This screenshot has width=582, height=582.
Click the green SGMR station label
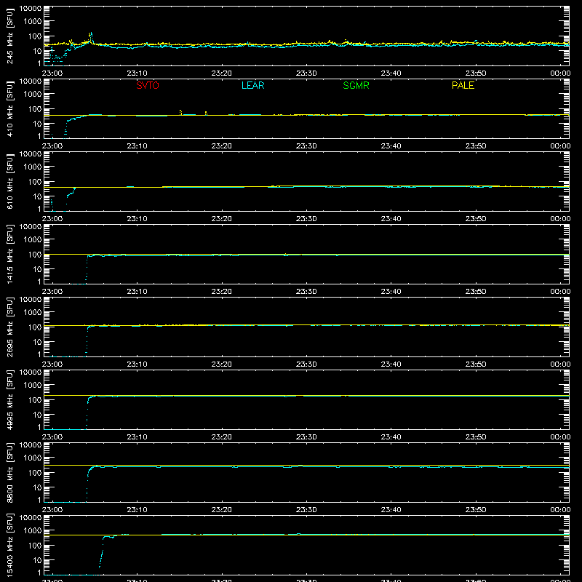[x=356, y=85]
